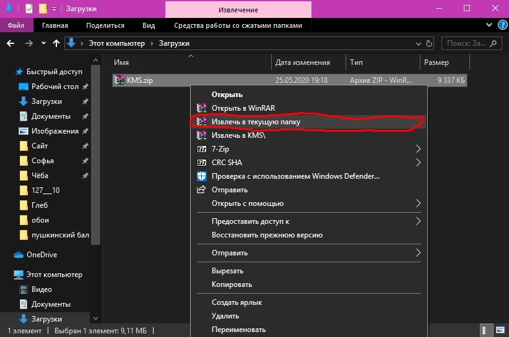Collapse the ribbon chevron
Screen dimensions: 509x337
coord(489,25)
